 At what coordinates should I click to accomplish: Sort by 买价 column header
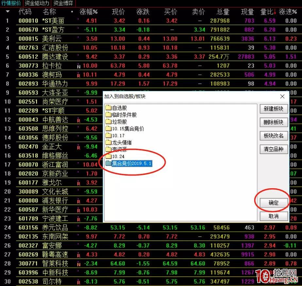(x=171, y=12)
